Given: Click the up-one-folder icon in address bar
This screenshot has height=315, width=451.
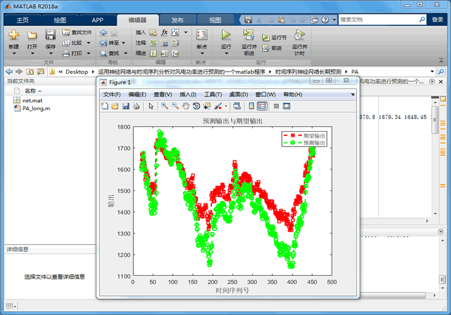Looking at the screenshot, I should click(x=30, y=72).
